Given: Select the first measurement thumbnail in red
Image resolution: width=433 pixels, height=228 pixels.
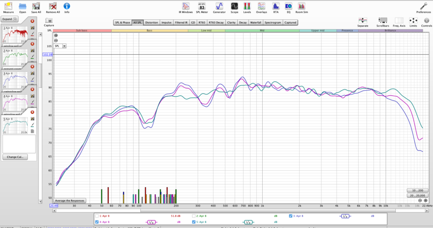Looking at the screenshot, I should pos(15,34).
